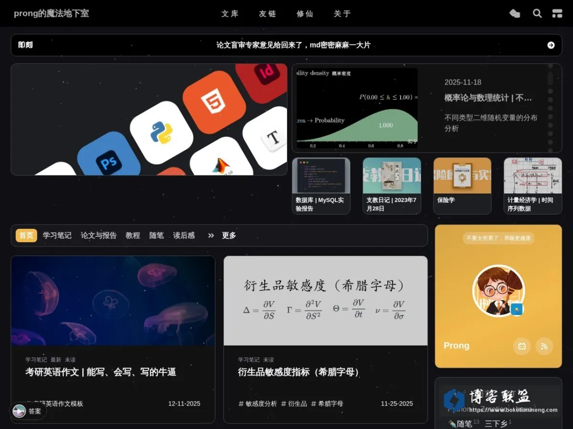Switch to the 教程 category tab
This screenshot has height=429, width=573.
[133, 235]
